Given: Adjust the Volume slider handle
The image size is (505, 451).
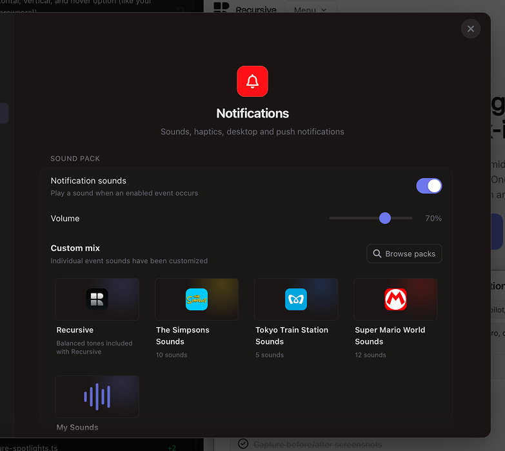Looking at the screenshot, I should pos(384,218).
